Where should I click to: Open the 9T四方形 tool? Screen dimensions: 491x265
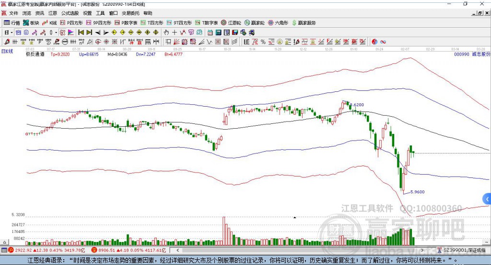tap(179, 23)
